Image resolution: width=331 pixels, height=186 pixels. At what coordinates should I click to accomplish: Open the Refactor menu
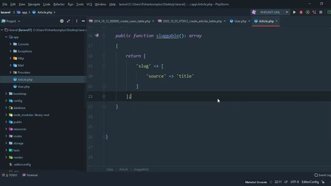click(x=59, y=4)
